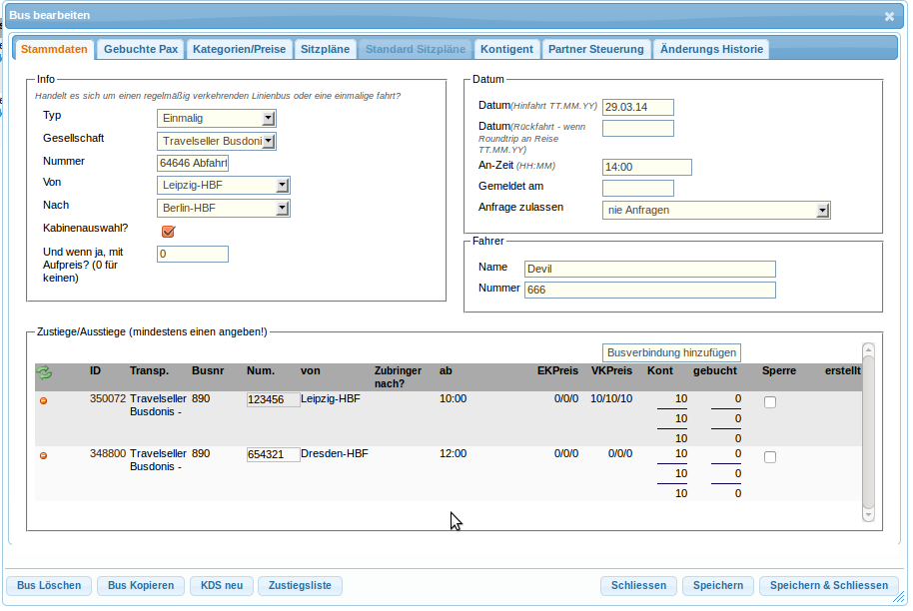The width and height of the screenshot is (913, 611).
Task: Close the Bus bearbeiten dialog
Action: 889,16
